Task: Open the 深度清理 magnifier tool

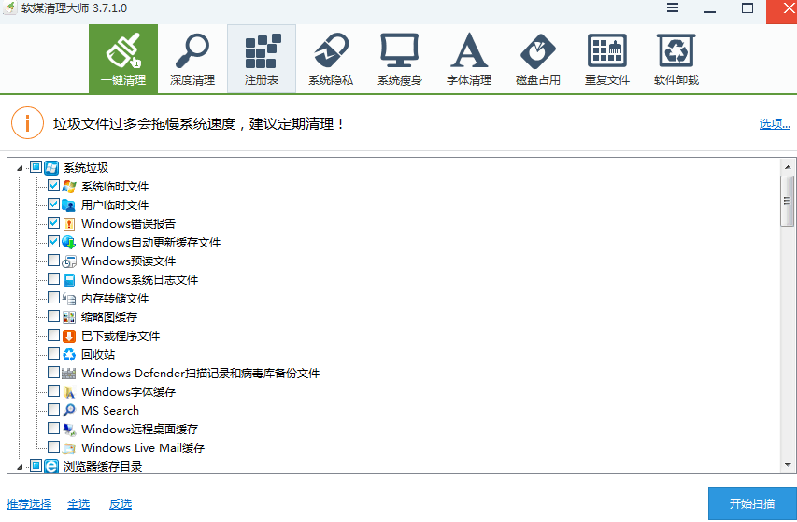Action: (x=192, y=59)
